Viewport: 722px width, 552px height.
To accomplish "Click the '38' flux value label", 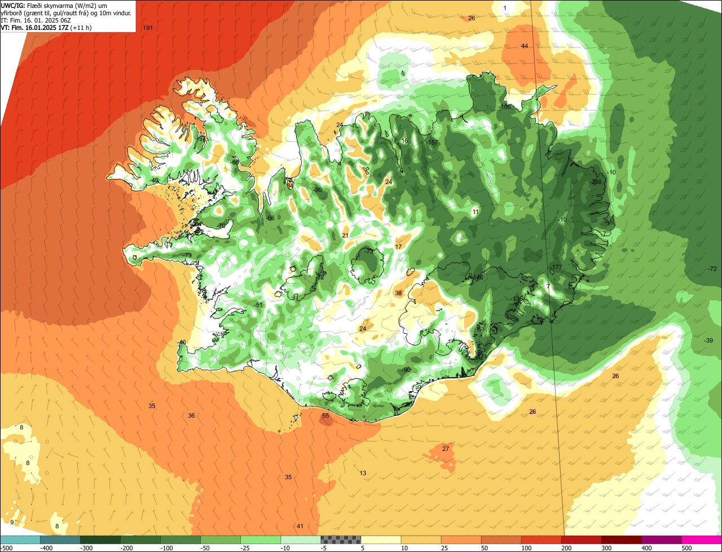I will point(398,293).
